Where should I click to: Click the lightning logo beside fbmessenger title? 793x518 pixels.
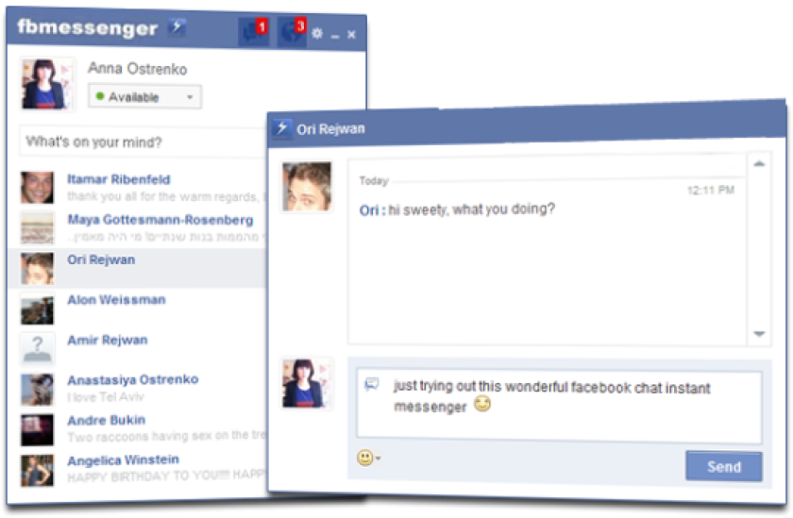pyautogui.click(x=177, y=25)
